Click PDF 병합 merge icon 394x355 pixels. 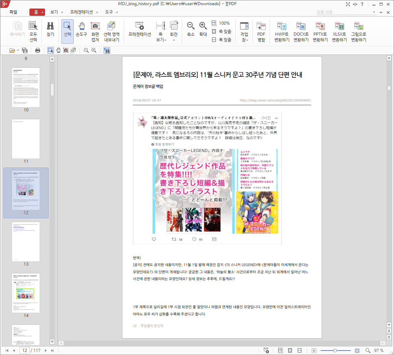[x=261, y=32]
